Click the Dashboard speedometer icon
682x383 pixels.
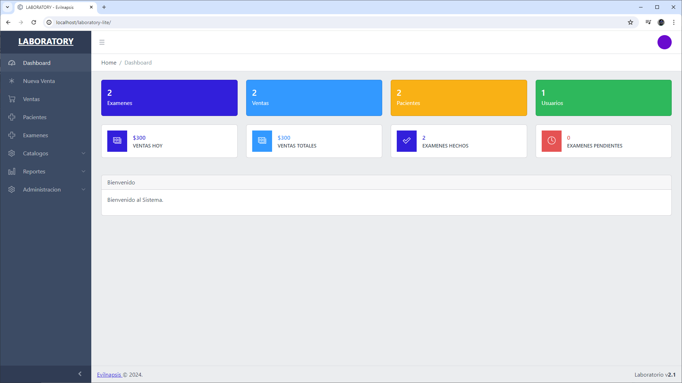[12, 63]
